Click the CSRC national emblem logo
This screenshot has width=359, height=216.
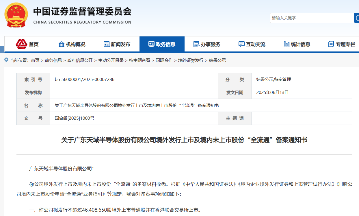coord(16,15)
